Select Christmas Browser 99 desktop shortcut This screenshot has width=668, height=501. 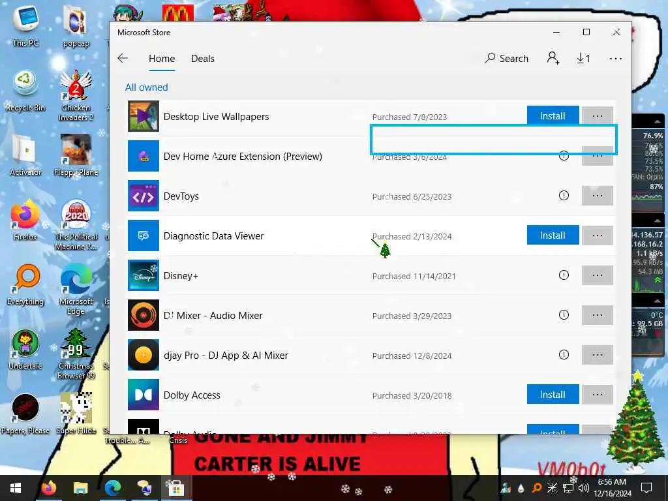[x=76, y=354]
